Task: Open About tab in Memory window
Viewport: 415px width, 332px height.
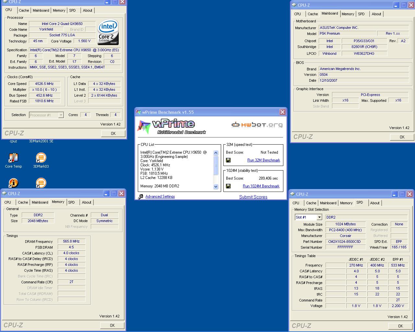Action: pos(87,202)
